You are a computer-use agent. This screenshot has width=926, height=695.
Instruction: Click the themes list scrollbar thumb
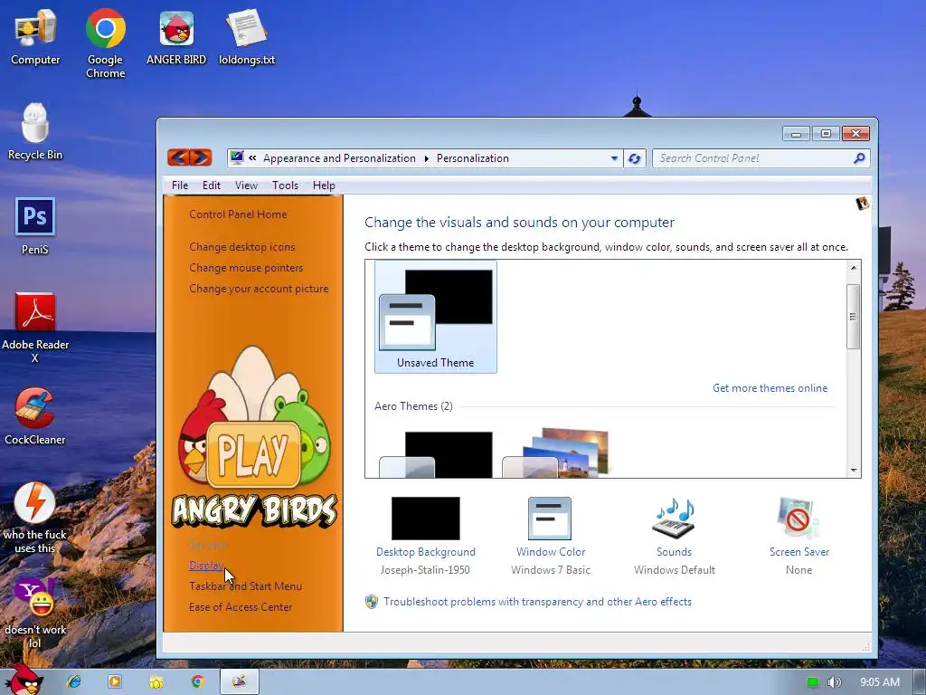click(853, 317)
